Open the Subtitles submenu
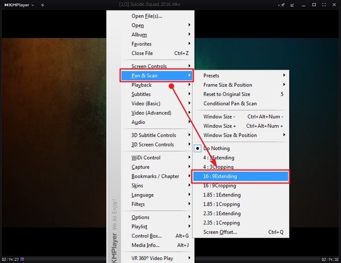This screenshot has height=263, width=341. click(157, 94)
